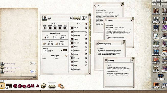Screen dimensions: 167x93
Task: Click the Shooting skill die icon
Action: click(72, 58)
